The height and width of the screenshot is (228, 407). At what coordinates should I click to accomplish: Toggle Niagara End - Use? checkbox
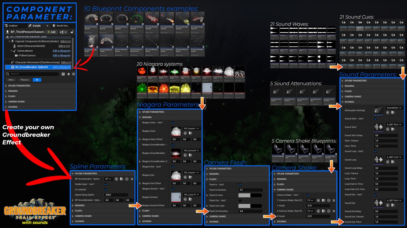(173, 167)
